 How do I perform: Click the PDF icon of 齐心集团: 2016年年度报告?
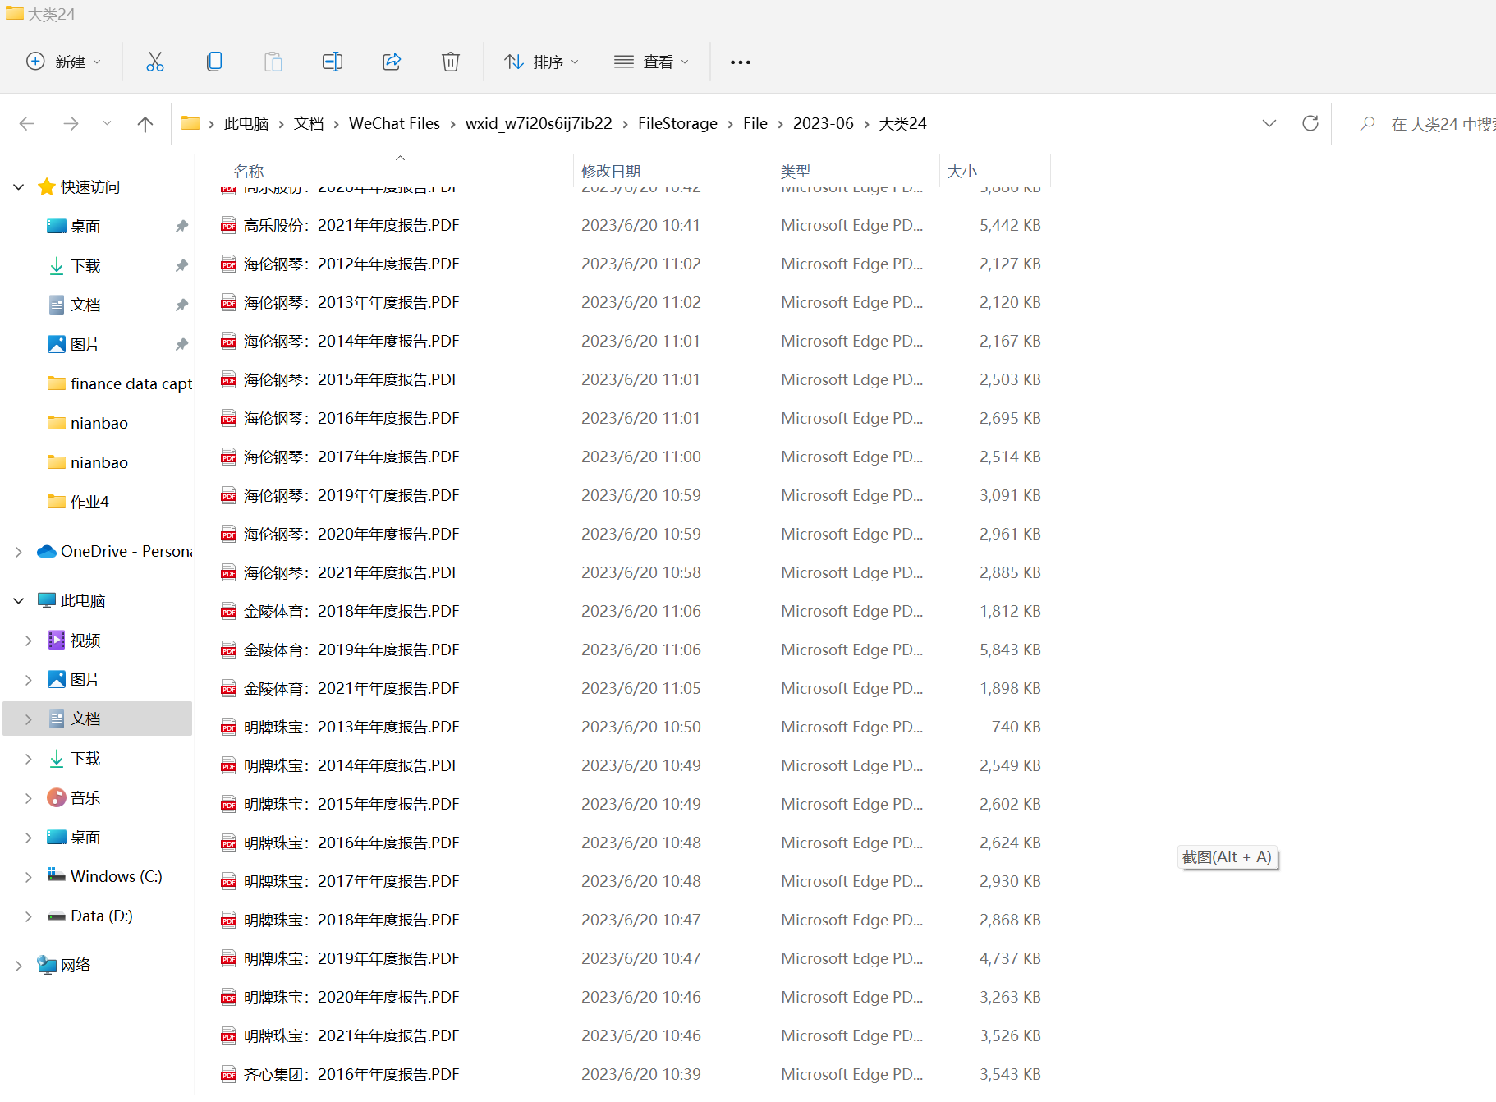pyautogui.click(x=229, y=1075)
